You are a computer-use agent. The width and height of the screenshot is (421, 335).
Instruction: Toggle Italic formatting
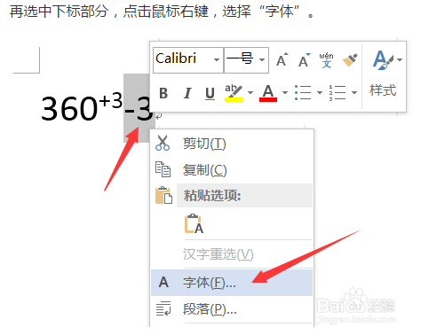click(187, 93)
